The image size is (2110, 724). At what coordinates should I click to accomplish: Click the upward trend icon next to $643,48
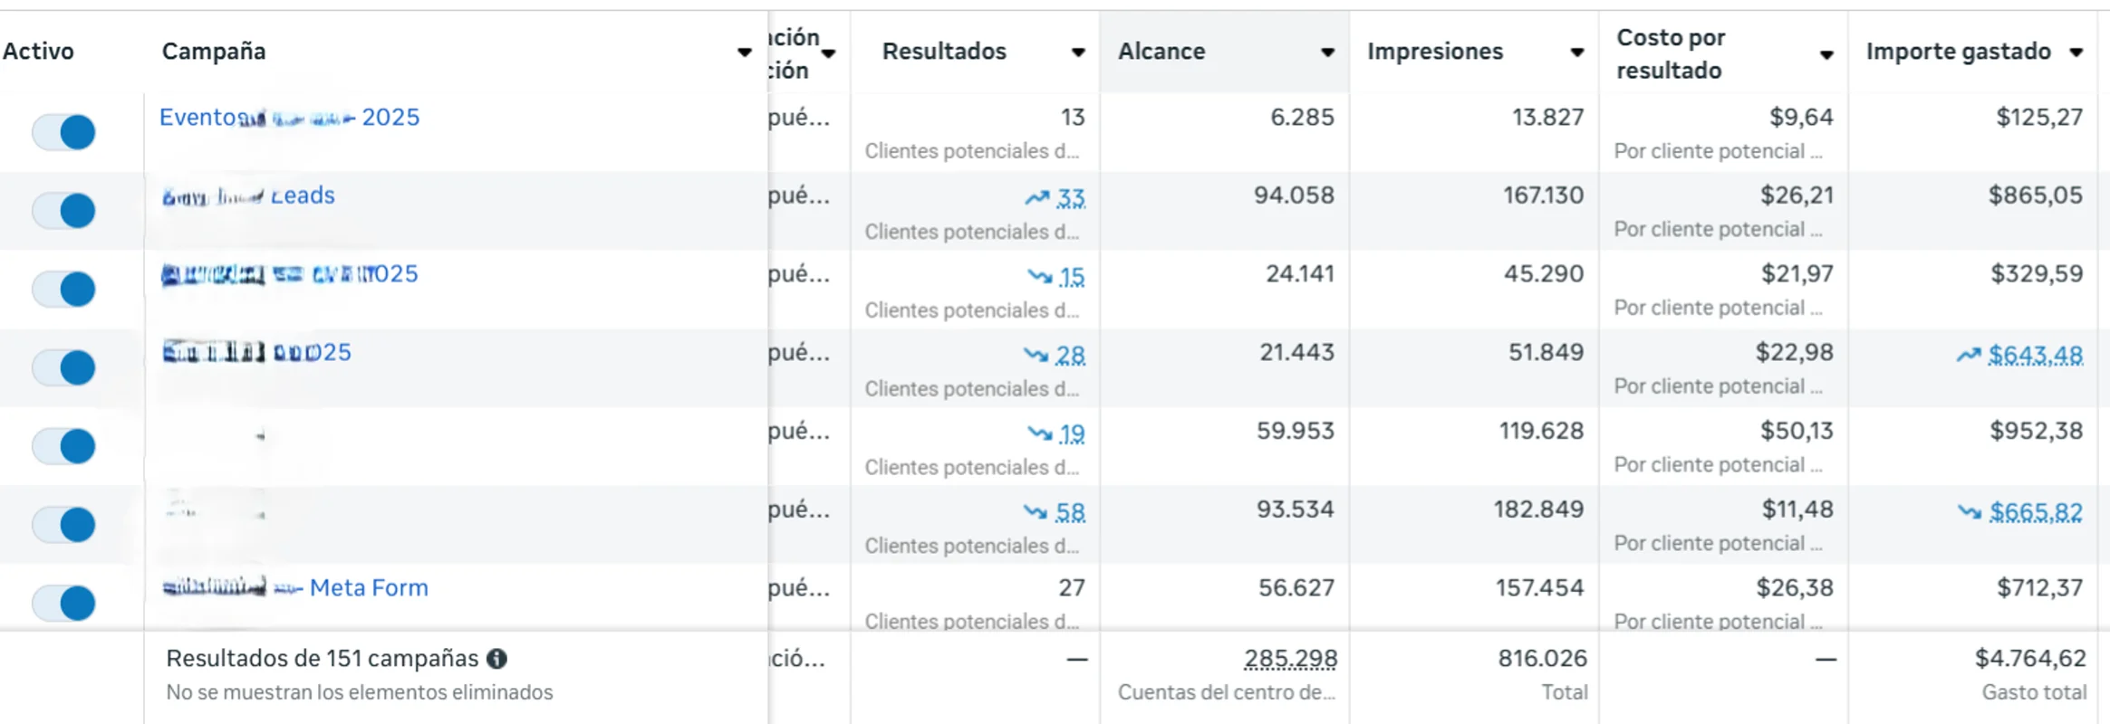coord(1969,356)
